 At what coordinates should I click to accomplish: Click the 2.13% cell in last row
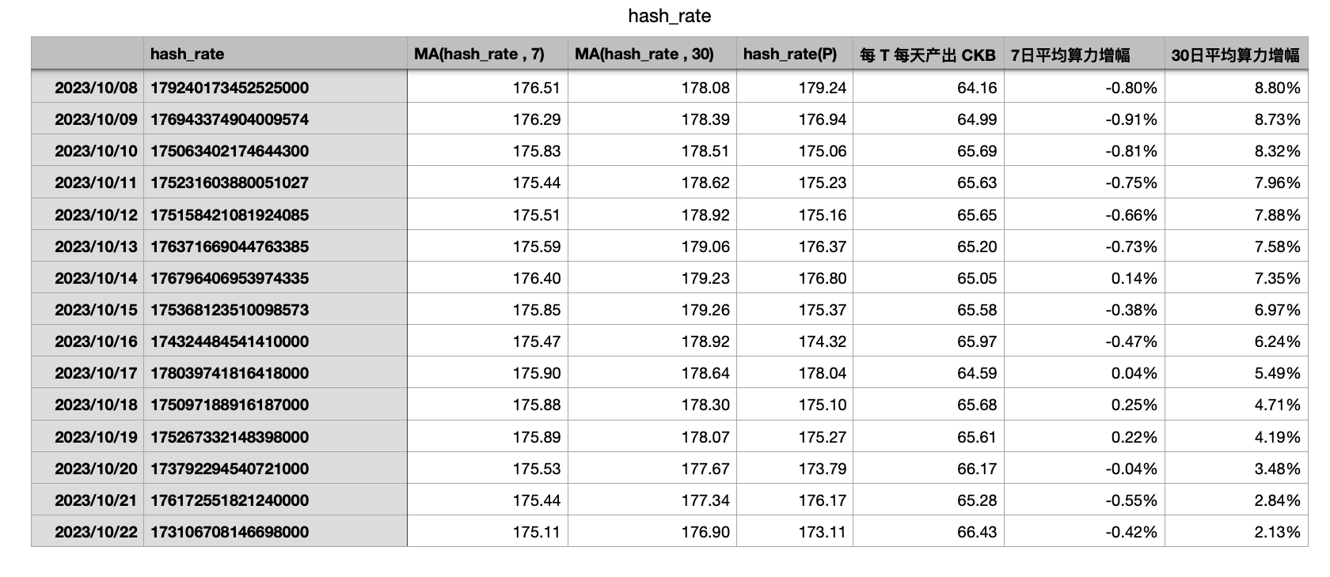(1237, 532)
